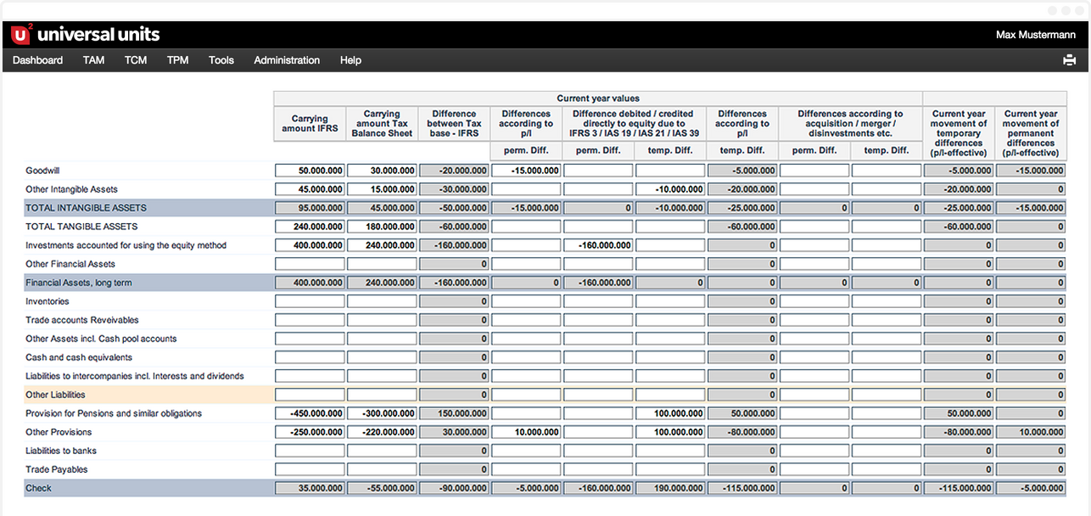
Task: Select Other Intangible Assets tax balance field
Action: pos(382,189)
